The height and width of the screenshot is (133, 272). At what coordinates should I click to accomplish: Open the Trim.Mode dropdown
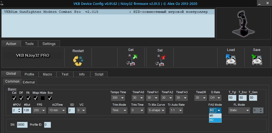[119, 110]
